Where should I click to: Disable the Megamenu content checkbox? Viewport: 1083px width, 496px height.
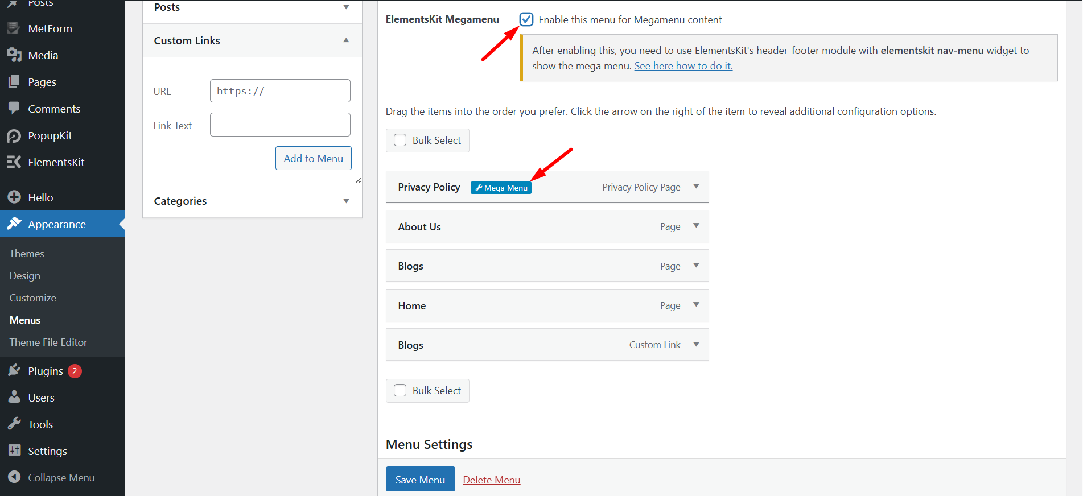click(526, 20)
